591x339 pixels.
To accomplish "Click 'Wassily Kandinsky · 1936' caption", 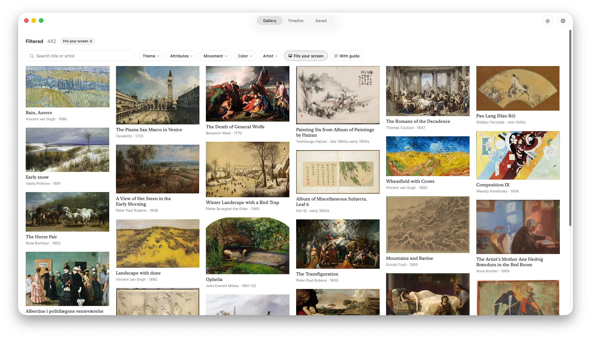I will click(x=498, y=191).
